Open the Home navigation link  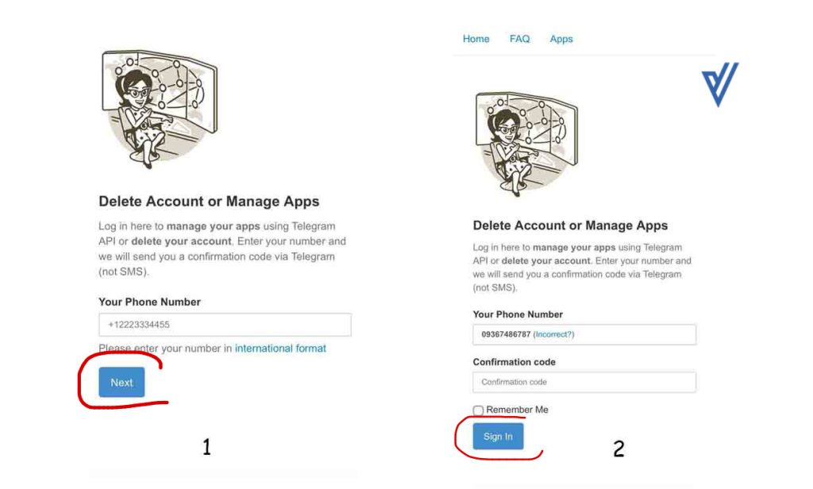click(476, 39)
